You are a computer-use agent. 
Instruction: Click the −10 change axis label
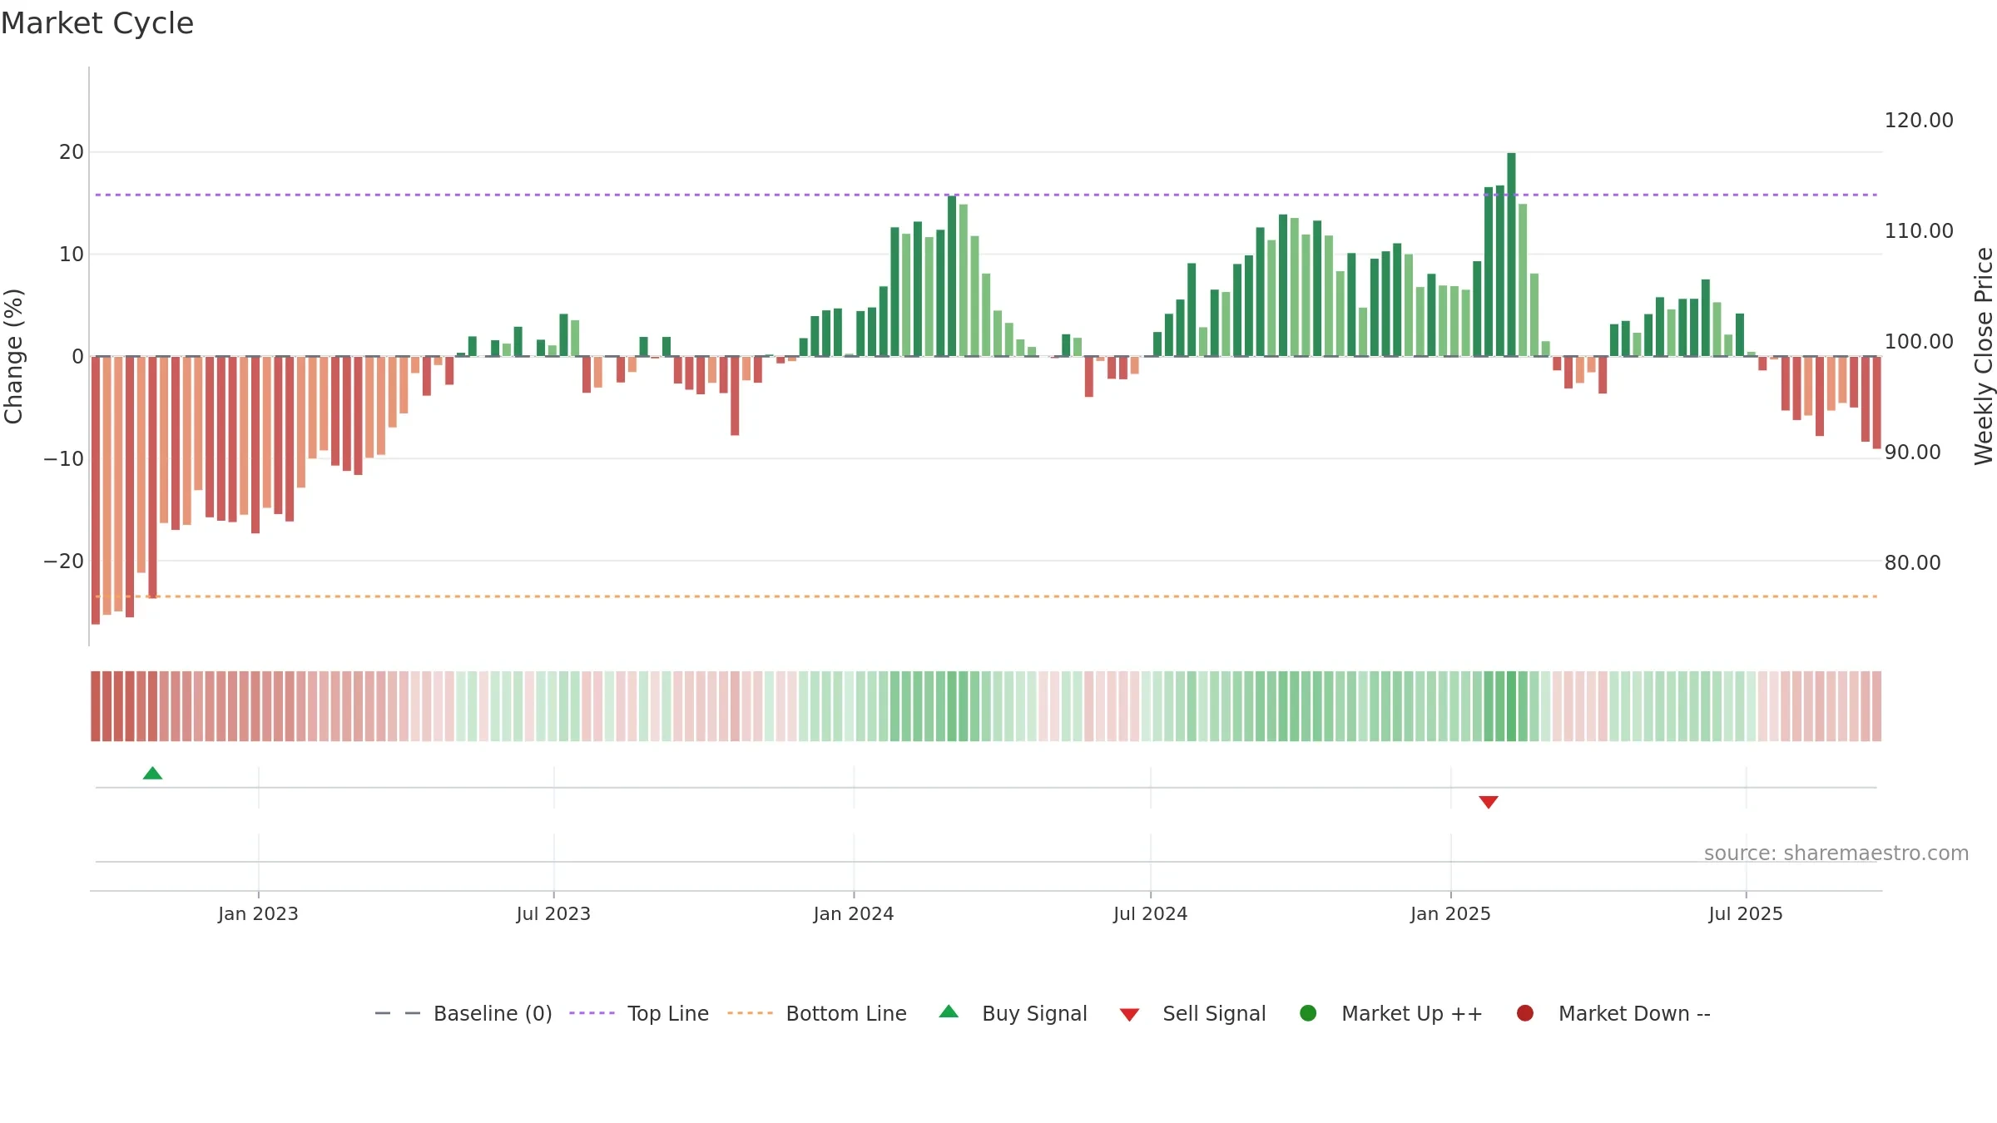64,459
